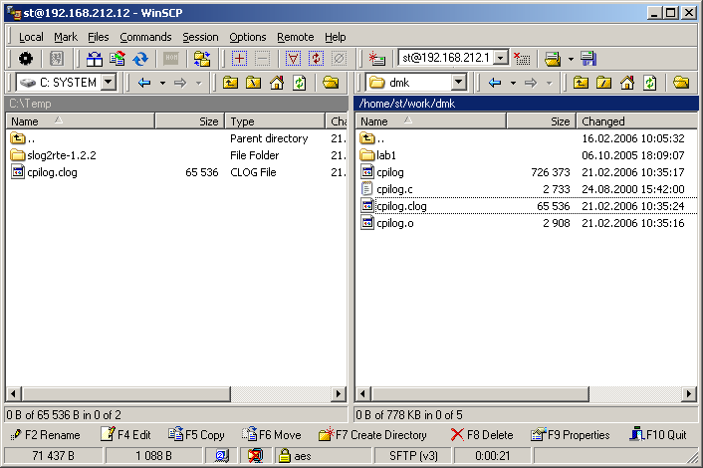Click the blue Refresh arrows icon

click(x=140, y=59)
